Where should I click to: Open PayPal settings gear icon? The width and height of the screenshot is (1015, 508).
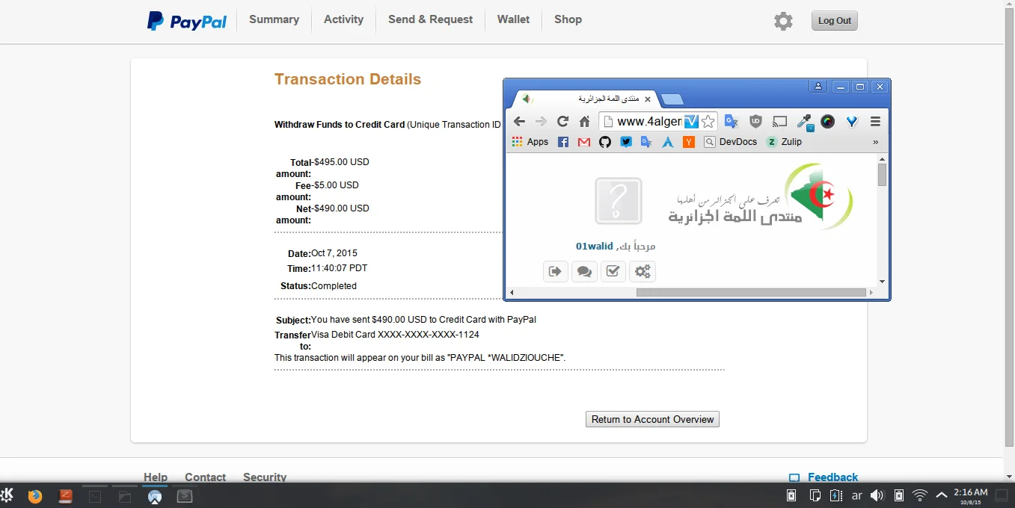pos(783,21)
